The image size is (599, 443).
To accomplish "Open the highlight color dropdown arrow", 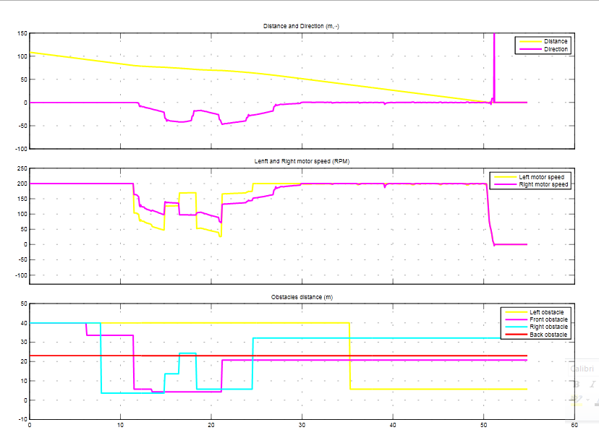I will tap(587, 400).
